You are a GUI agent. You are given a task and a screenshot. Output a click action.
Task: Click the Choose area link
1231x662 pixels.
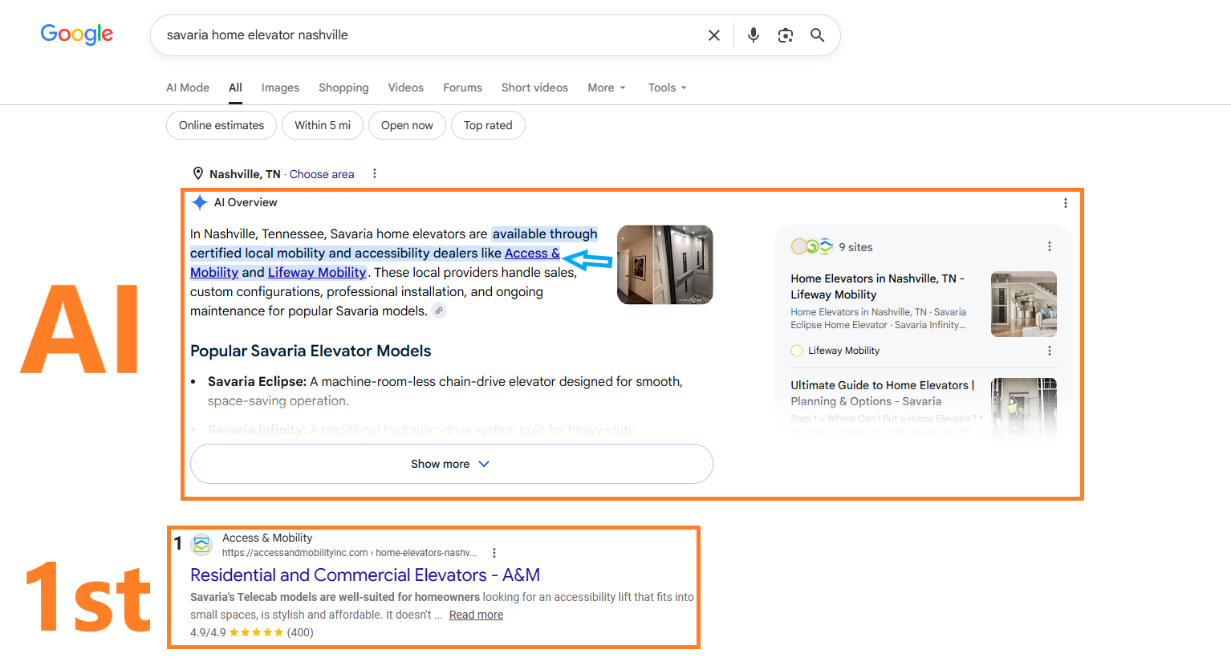[x=322, y=174]
